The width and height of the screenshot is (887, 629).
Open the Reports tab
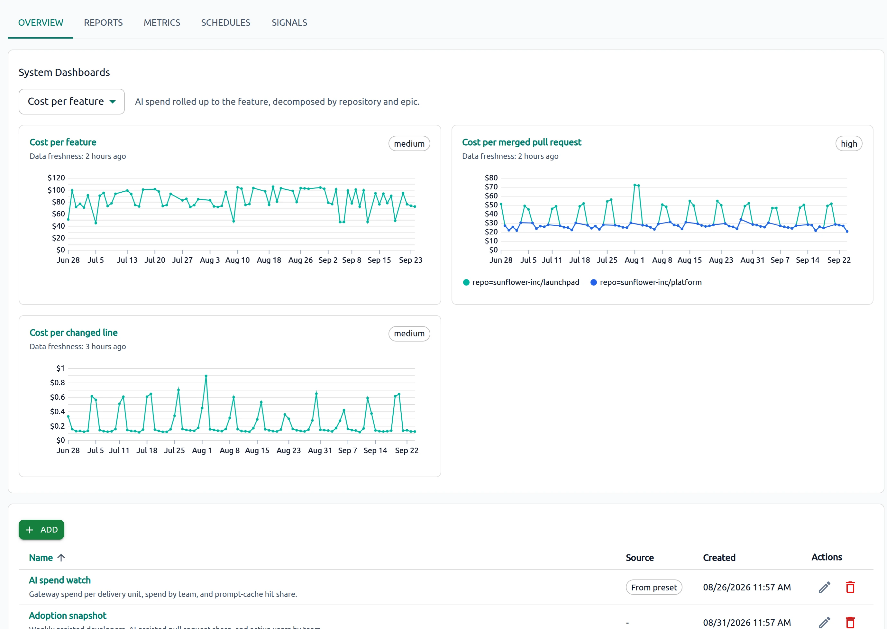pos(104,23)
